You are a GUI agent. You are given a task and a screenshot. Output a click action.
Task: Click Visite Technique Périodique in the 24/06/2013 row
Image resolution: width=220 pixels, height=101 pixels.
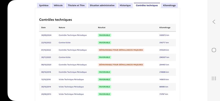pyautogui.click(x=71, y=94)
